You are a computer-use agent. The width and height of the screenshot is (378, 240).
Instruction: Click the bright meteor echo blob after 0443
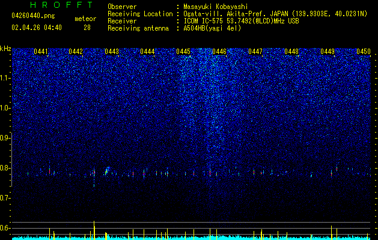click(108, 170)
